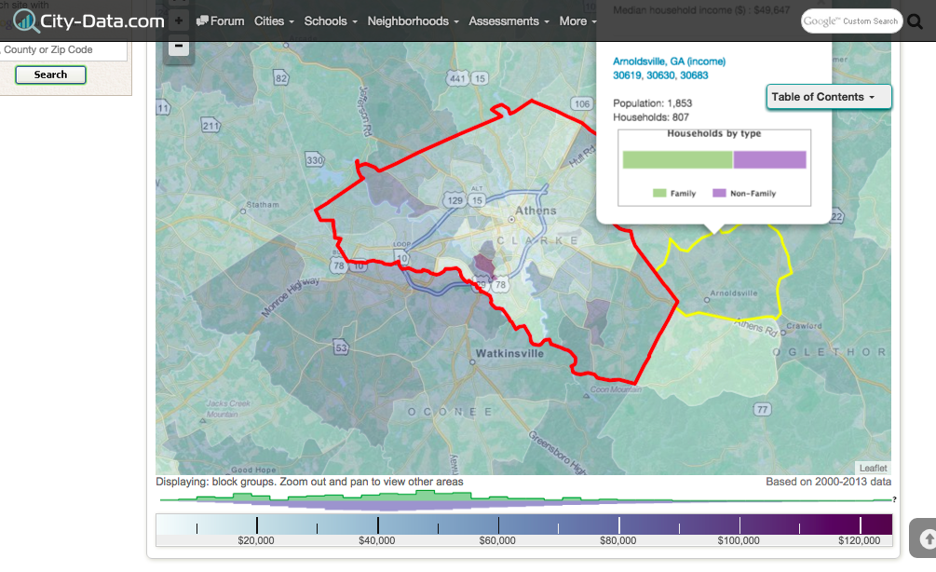Viewport: 936px width, 572px height.
Task: Click the Monroe Highway road label
Action: [290, 297]
